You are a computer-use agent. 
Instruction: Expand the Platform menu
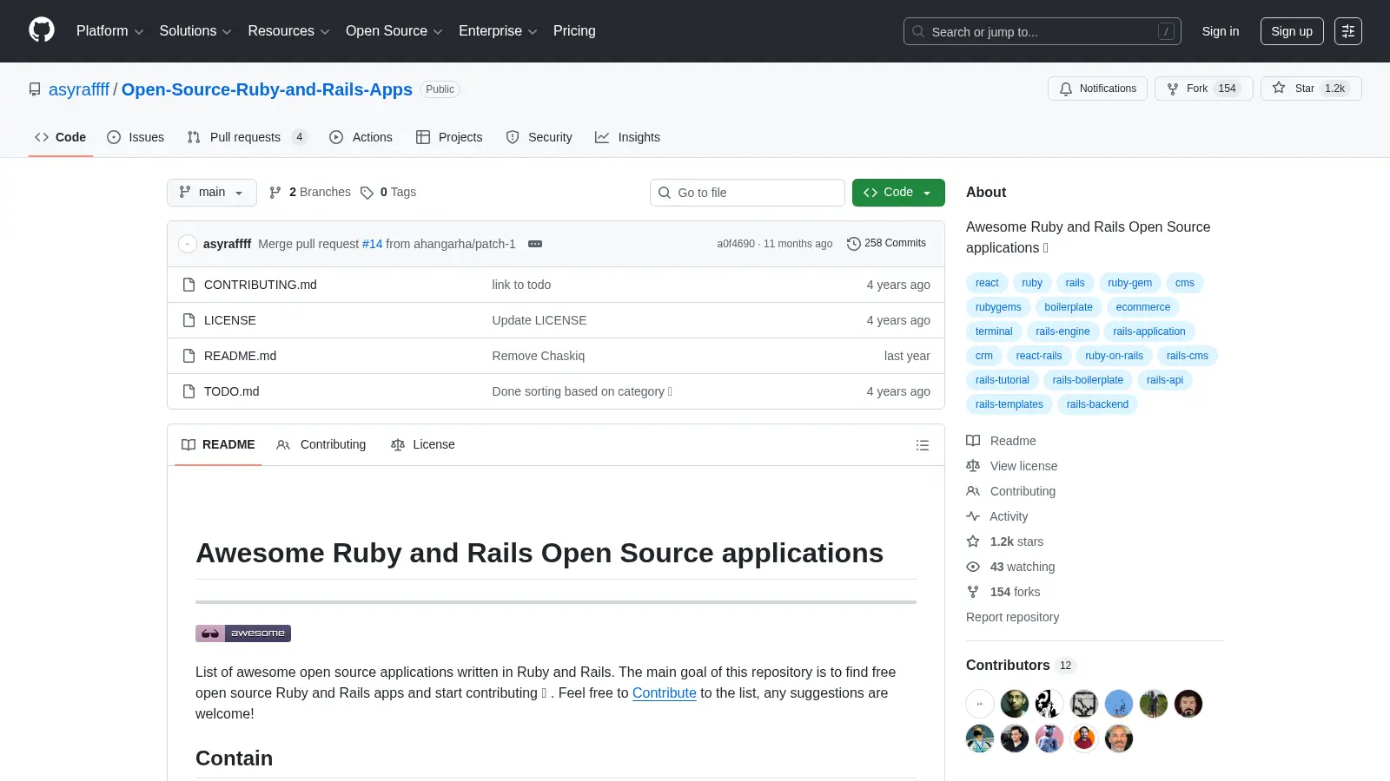click(109, 31)
